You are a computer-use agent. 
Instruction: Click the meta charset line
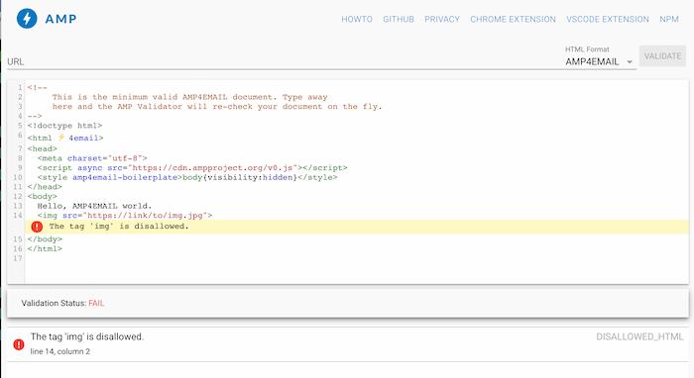click(x=92, y=158)
